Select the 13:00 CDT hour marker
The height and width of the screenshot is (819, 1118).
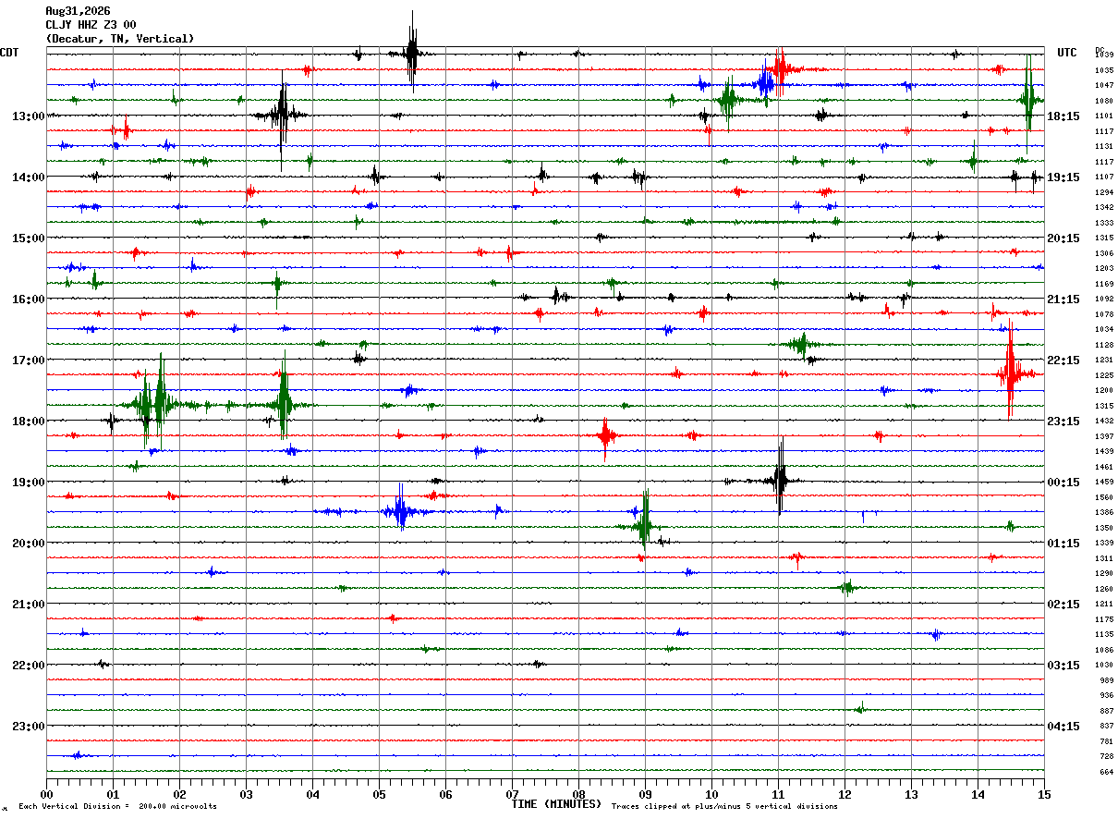(x=29, y=116)
